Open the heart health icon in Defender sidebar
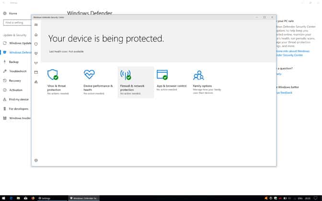The height and width of the screenshot is (201, 322). [x=36, y=53]
